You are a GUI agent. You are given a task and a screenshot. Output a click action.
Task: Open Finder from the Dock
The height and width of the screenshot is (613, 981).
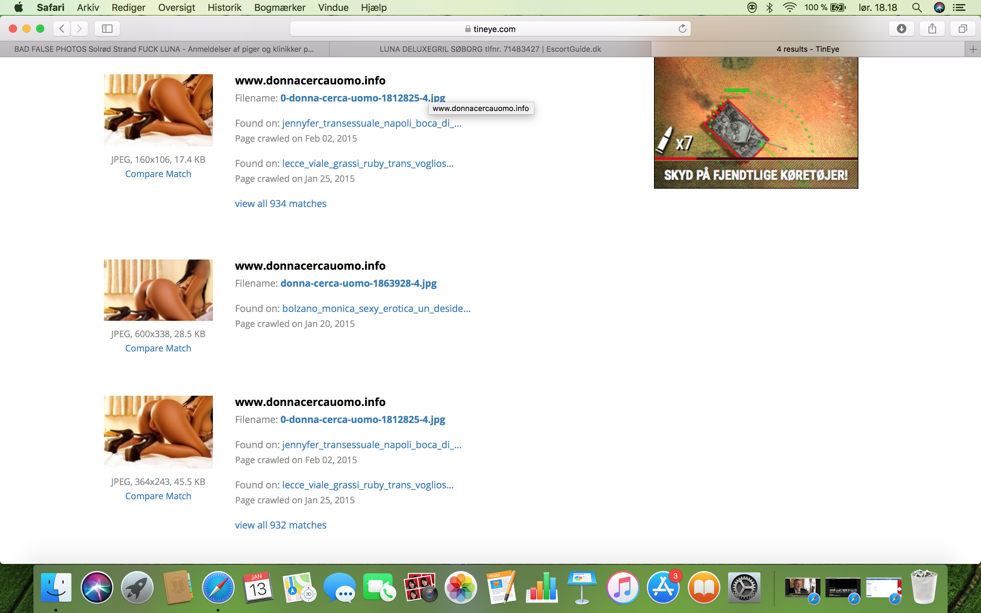pyautogui.click(x=56, y=587)
